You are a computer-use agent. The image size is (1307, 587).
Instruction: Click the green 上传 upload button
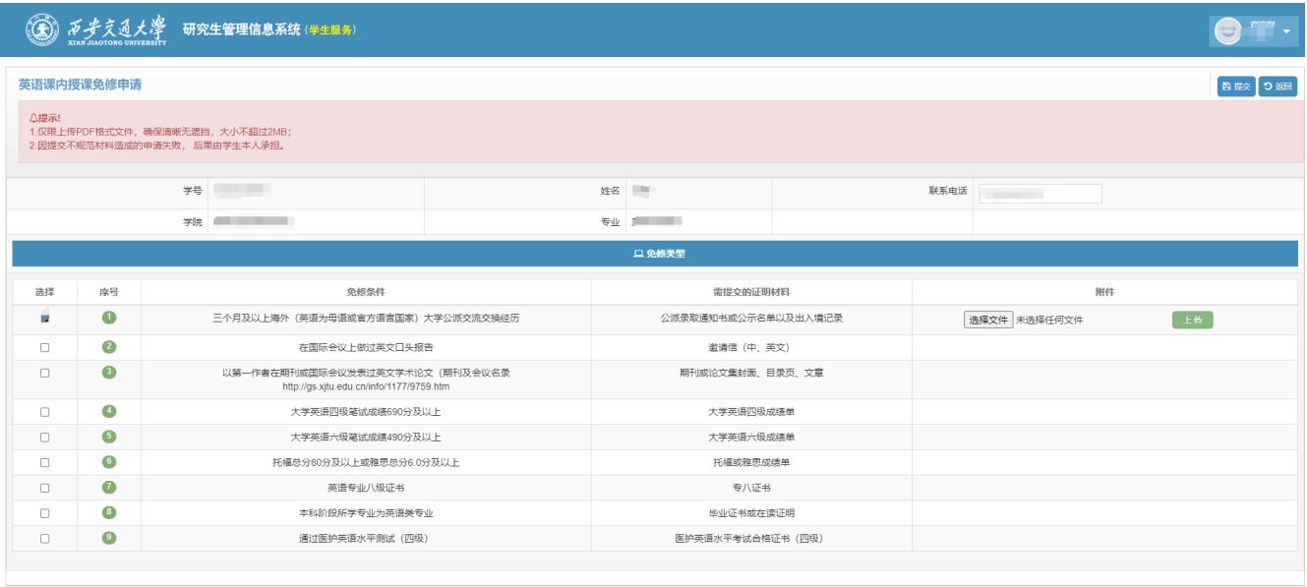1192,319
